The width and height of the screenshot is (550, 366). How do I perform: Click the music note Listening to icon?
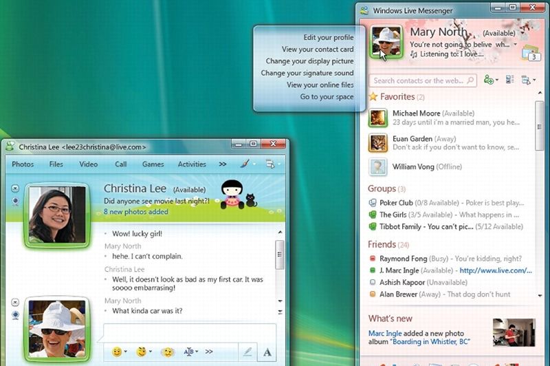click(415, 54)
